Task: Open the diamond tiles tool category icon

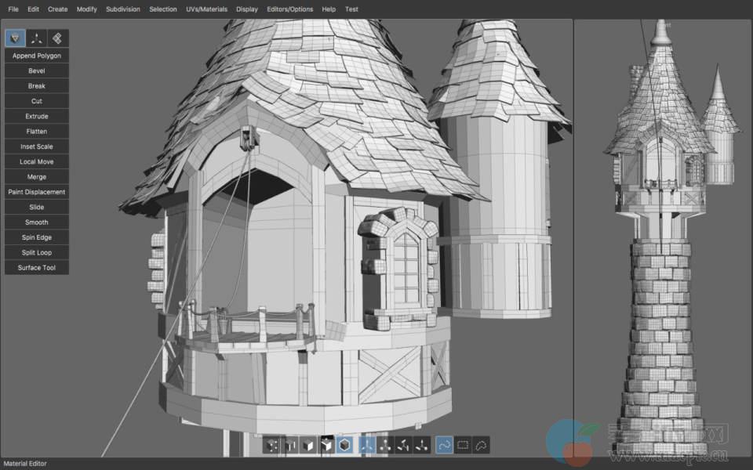Action: [x=57, y=38]
